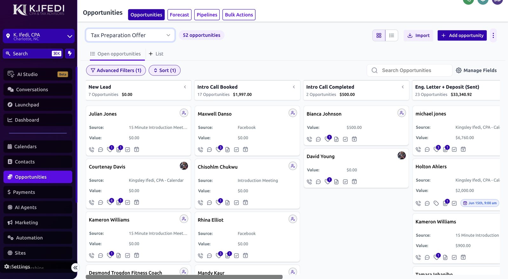This screenshot has height=279, width=508.
Task: Open Advanced Filters (1)
Action: (116, 70)
